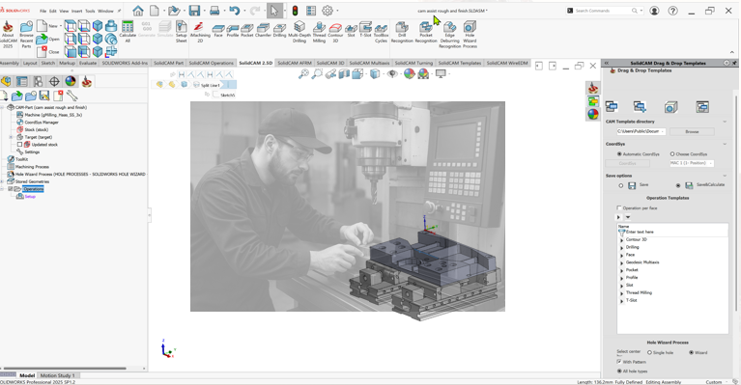The image size is (741, 385).
Task: Open About SolidCAM 2025
Action: coord(8,34)
